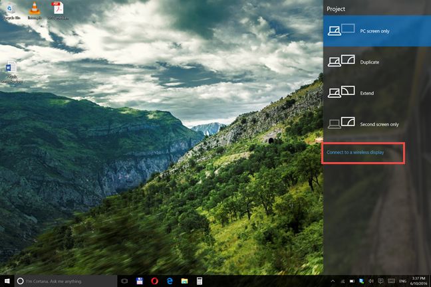
Task: Select the VLC cone desktop shortcut
Action: tap(35, 11)
